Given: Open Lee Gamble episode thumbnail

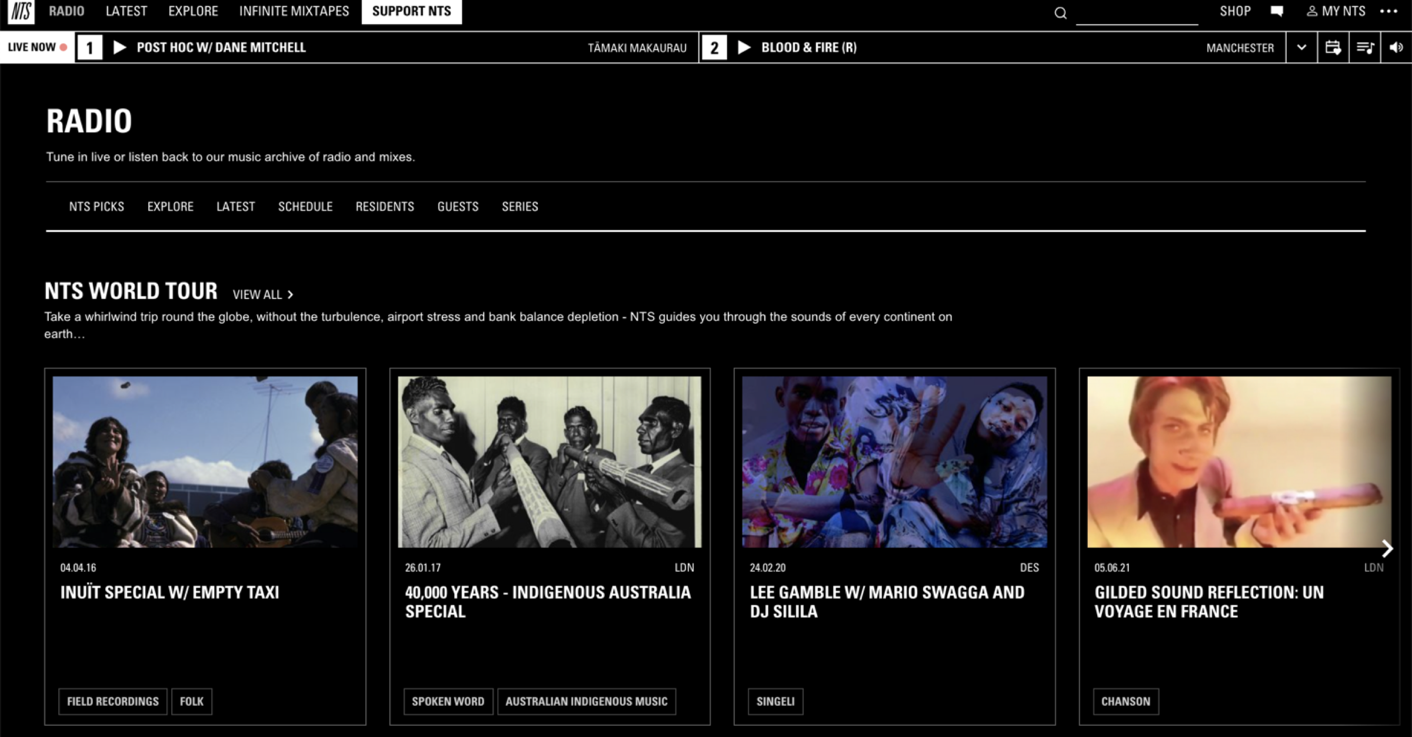Looking at the screenshot, I should point(894,462).
